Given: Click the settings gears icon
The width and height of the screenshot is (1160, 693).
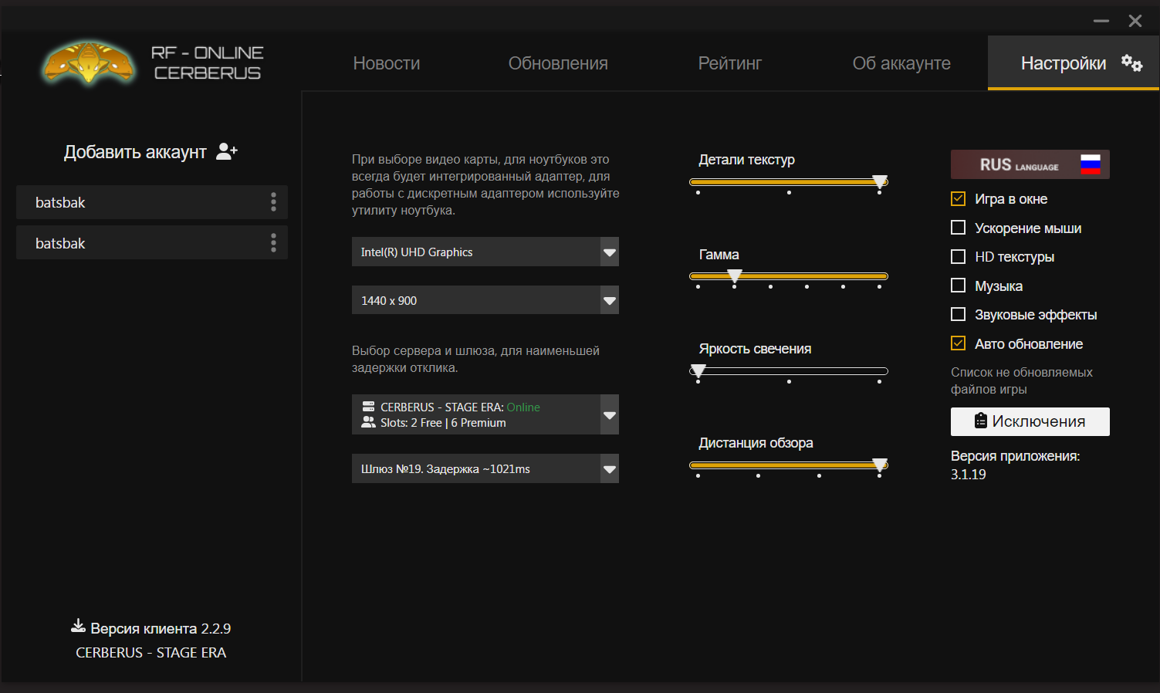Looking at the screenshot, I should point(1131,63).
